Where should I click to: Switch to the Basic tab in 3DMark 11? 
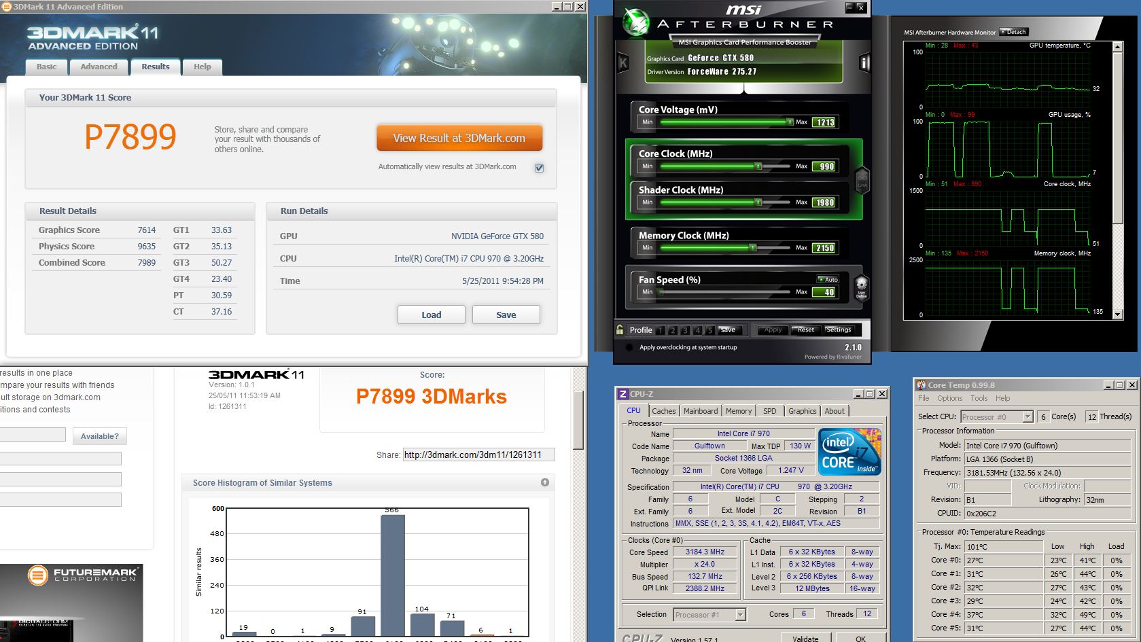[47, 67]
